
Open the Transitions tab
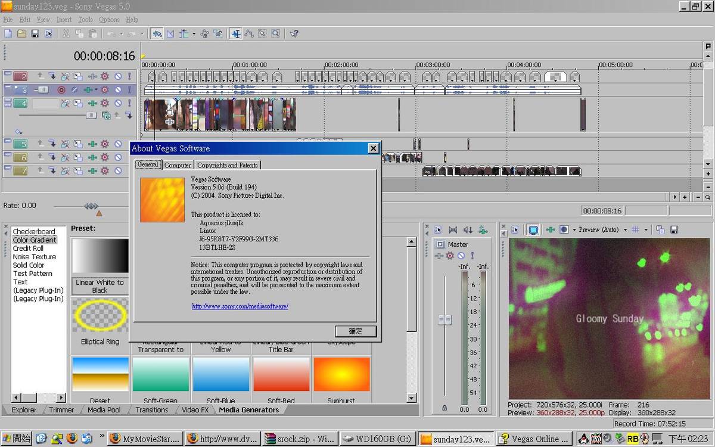click(x=151, y=409)
